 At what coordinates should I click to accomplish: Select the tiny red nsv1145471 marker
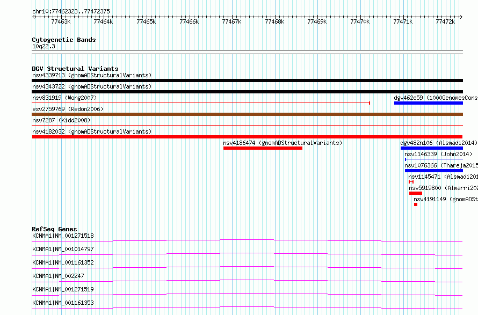pos(411,182)
